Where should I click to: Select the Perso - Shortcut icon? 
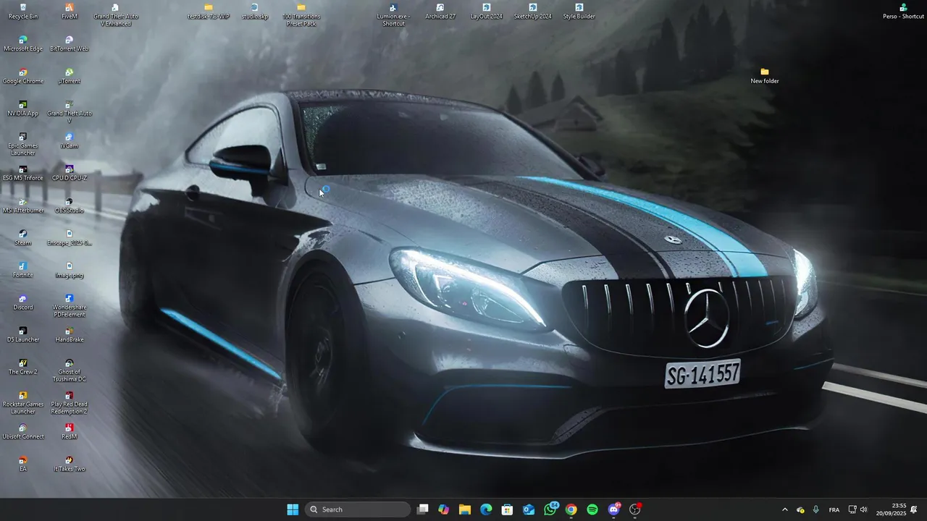[x=903, y=12]
